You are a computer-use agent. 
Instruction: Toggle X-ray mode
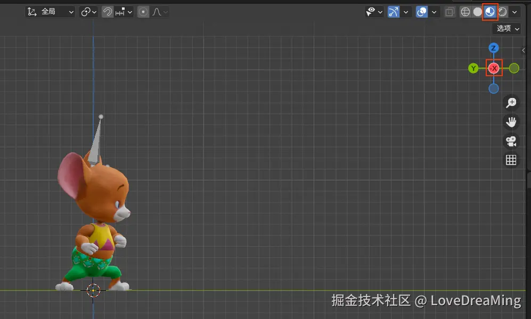450,12
